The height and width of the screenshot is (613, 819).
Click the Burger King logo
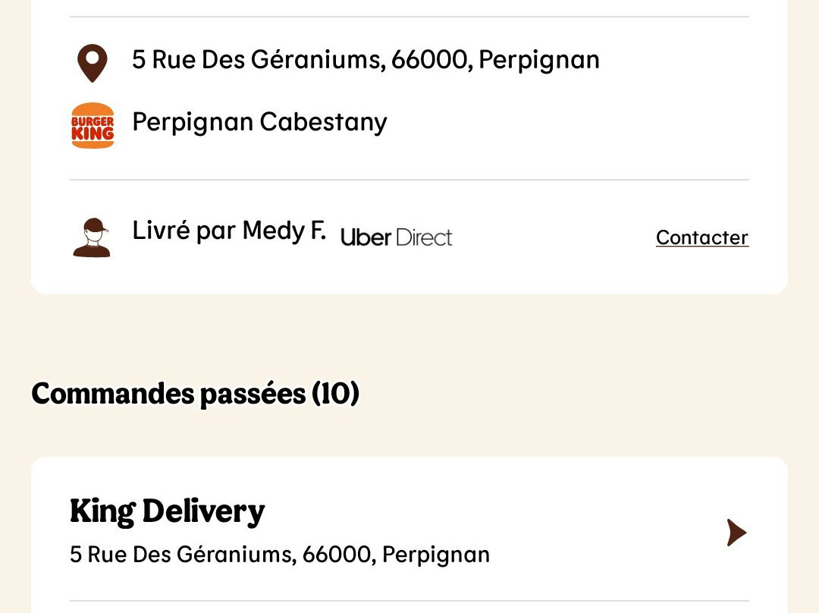(93, 125)
